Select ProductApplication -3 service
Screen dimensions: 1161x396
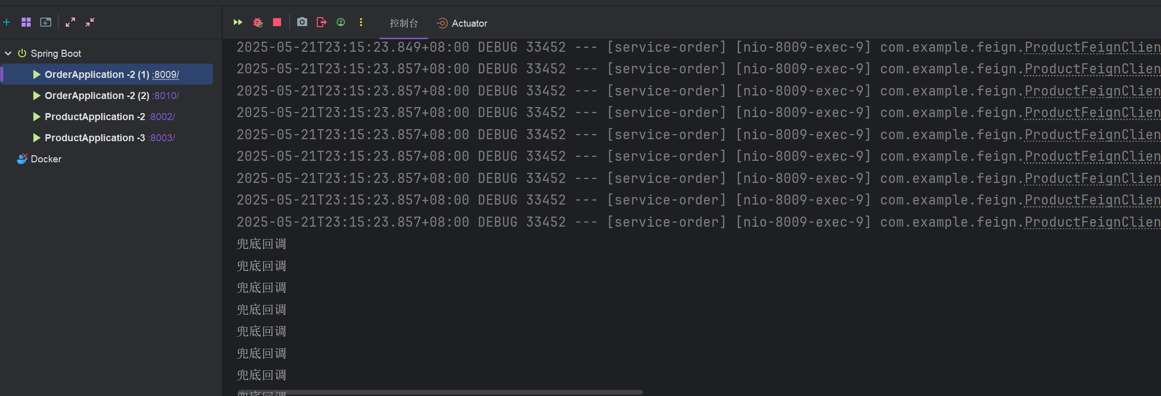[x=95, y=138]
